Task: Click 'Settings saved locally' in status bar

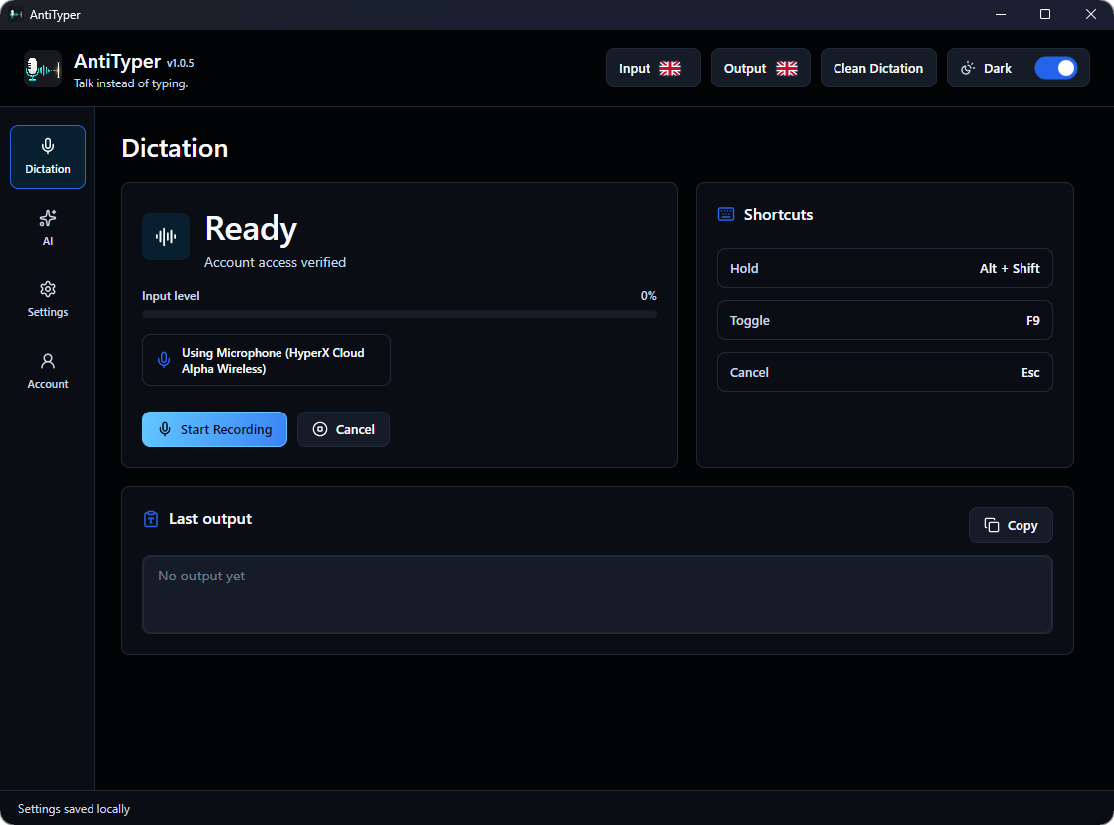Action: click(x=74, y=809)
